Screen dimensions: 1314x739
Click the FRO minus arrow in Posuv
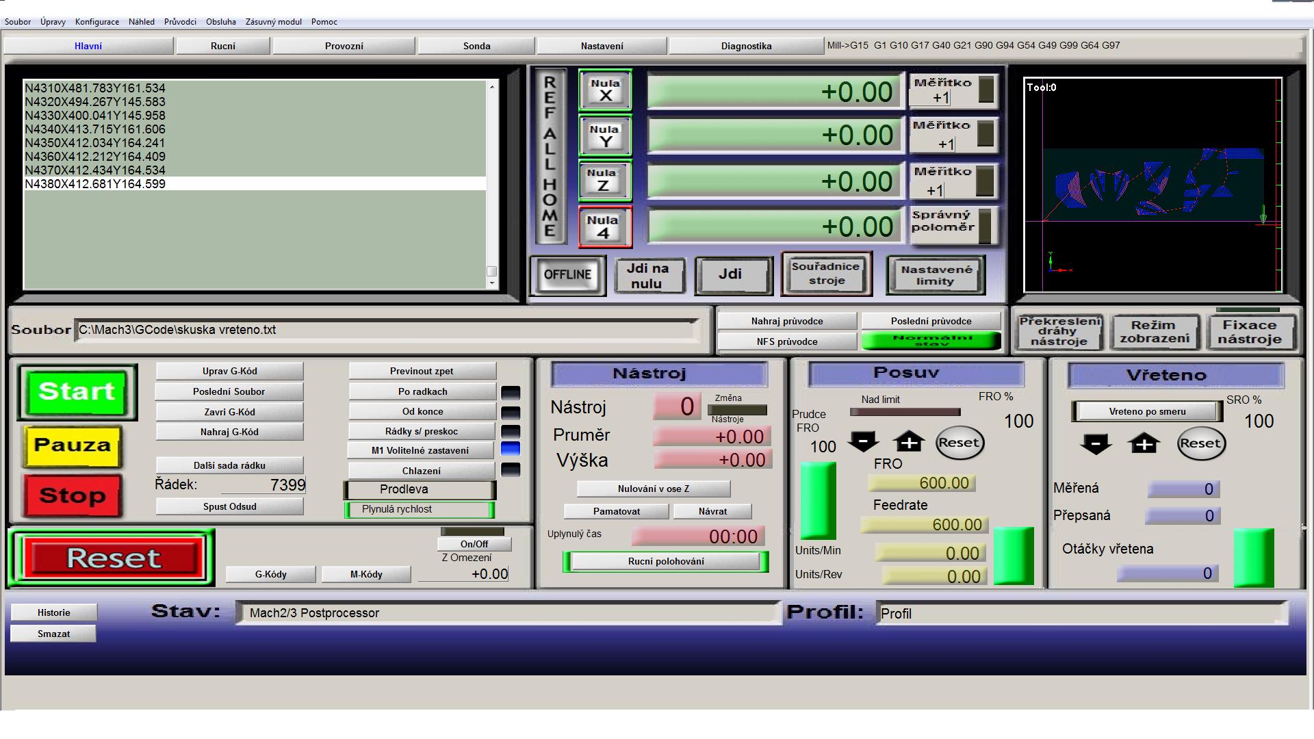[x=863, y=442]
